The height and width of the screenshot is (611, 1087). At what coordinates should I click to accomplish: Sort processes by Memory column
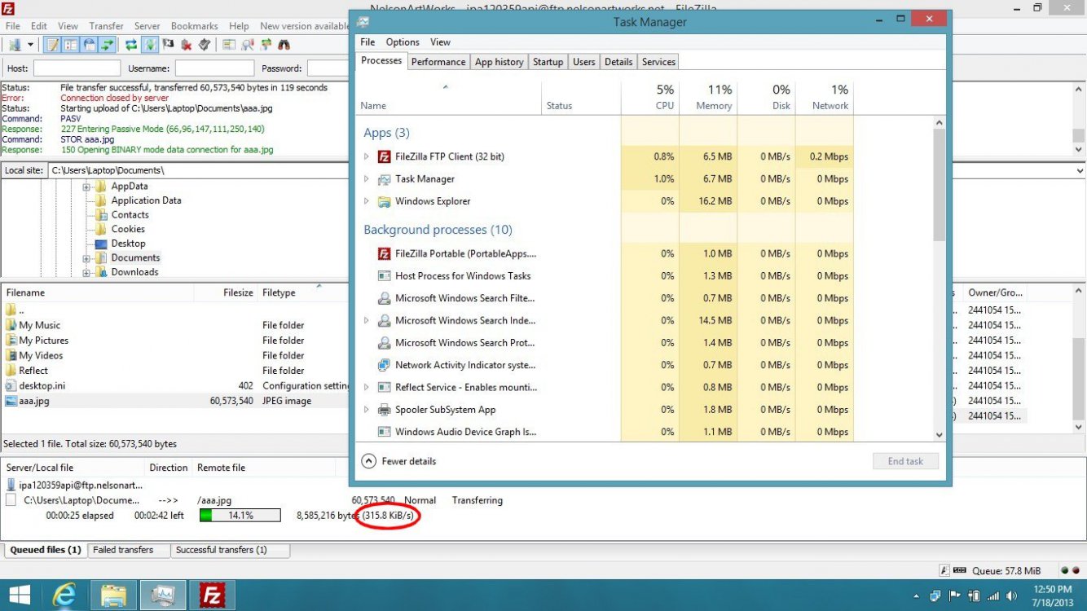tap(708, 97)
